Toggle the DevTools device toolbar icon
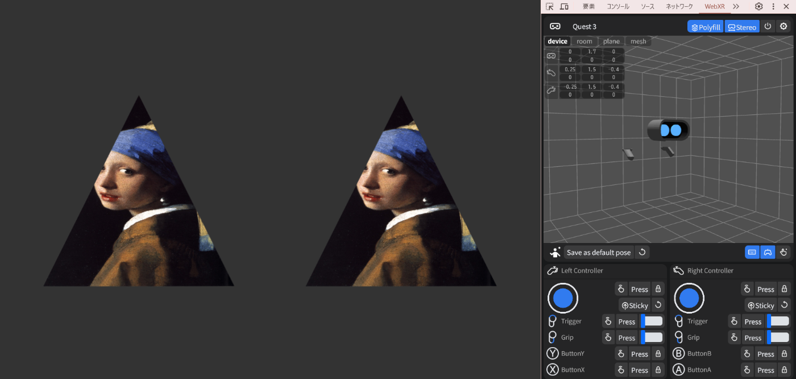The width and height of the screenshot is (796, 379). pyautogui.click(x=564, y=6)
